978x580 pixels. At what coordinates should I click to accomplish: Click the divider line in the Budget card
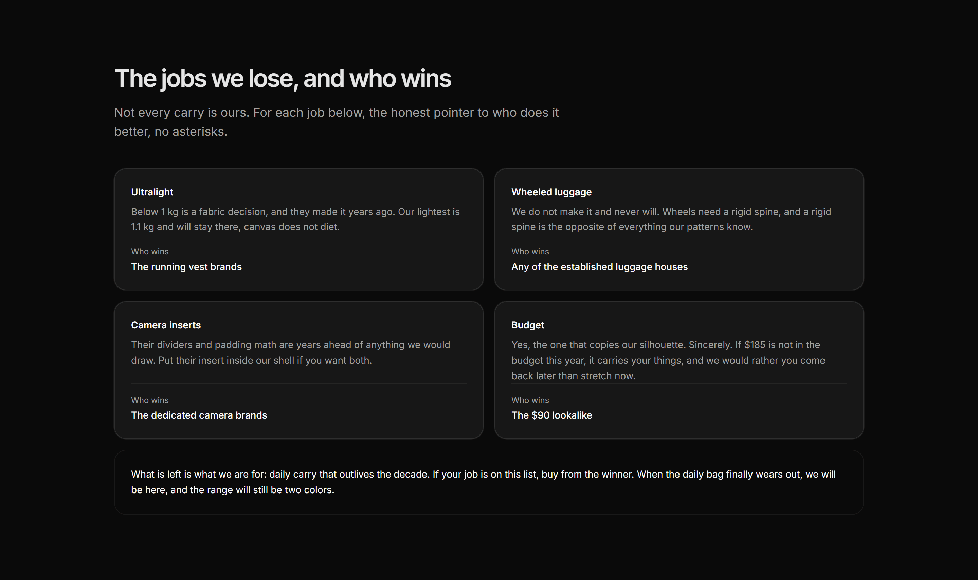679,383
